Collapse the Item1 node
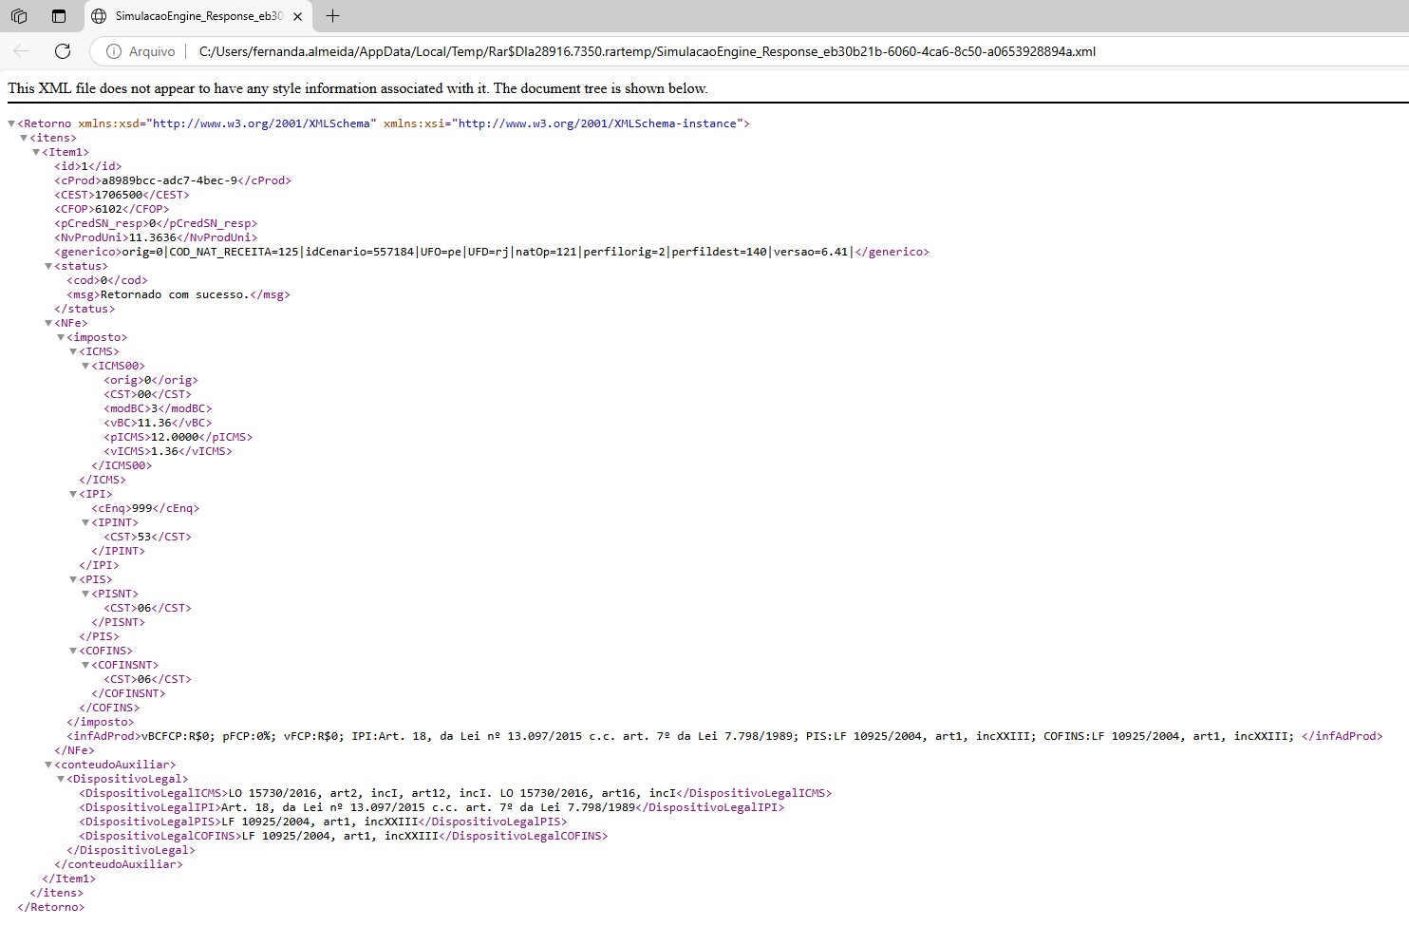The width and height of the screenshot is (1409, 945). pyautogui.click(x=36, y=152)
